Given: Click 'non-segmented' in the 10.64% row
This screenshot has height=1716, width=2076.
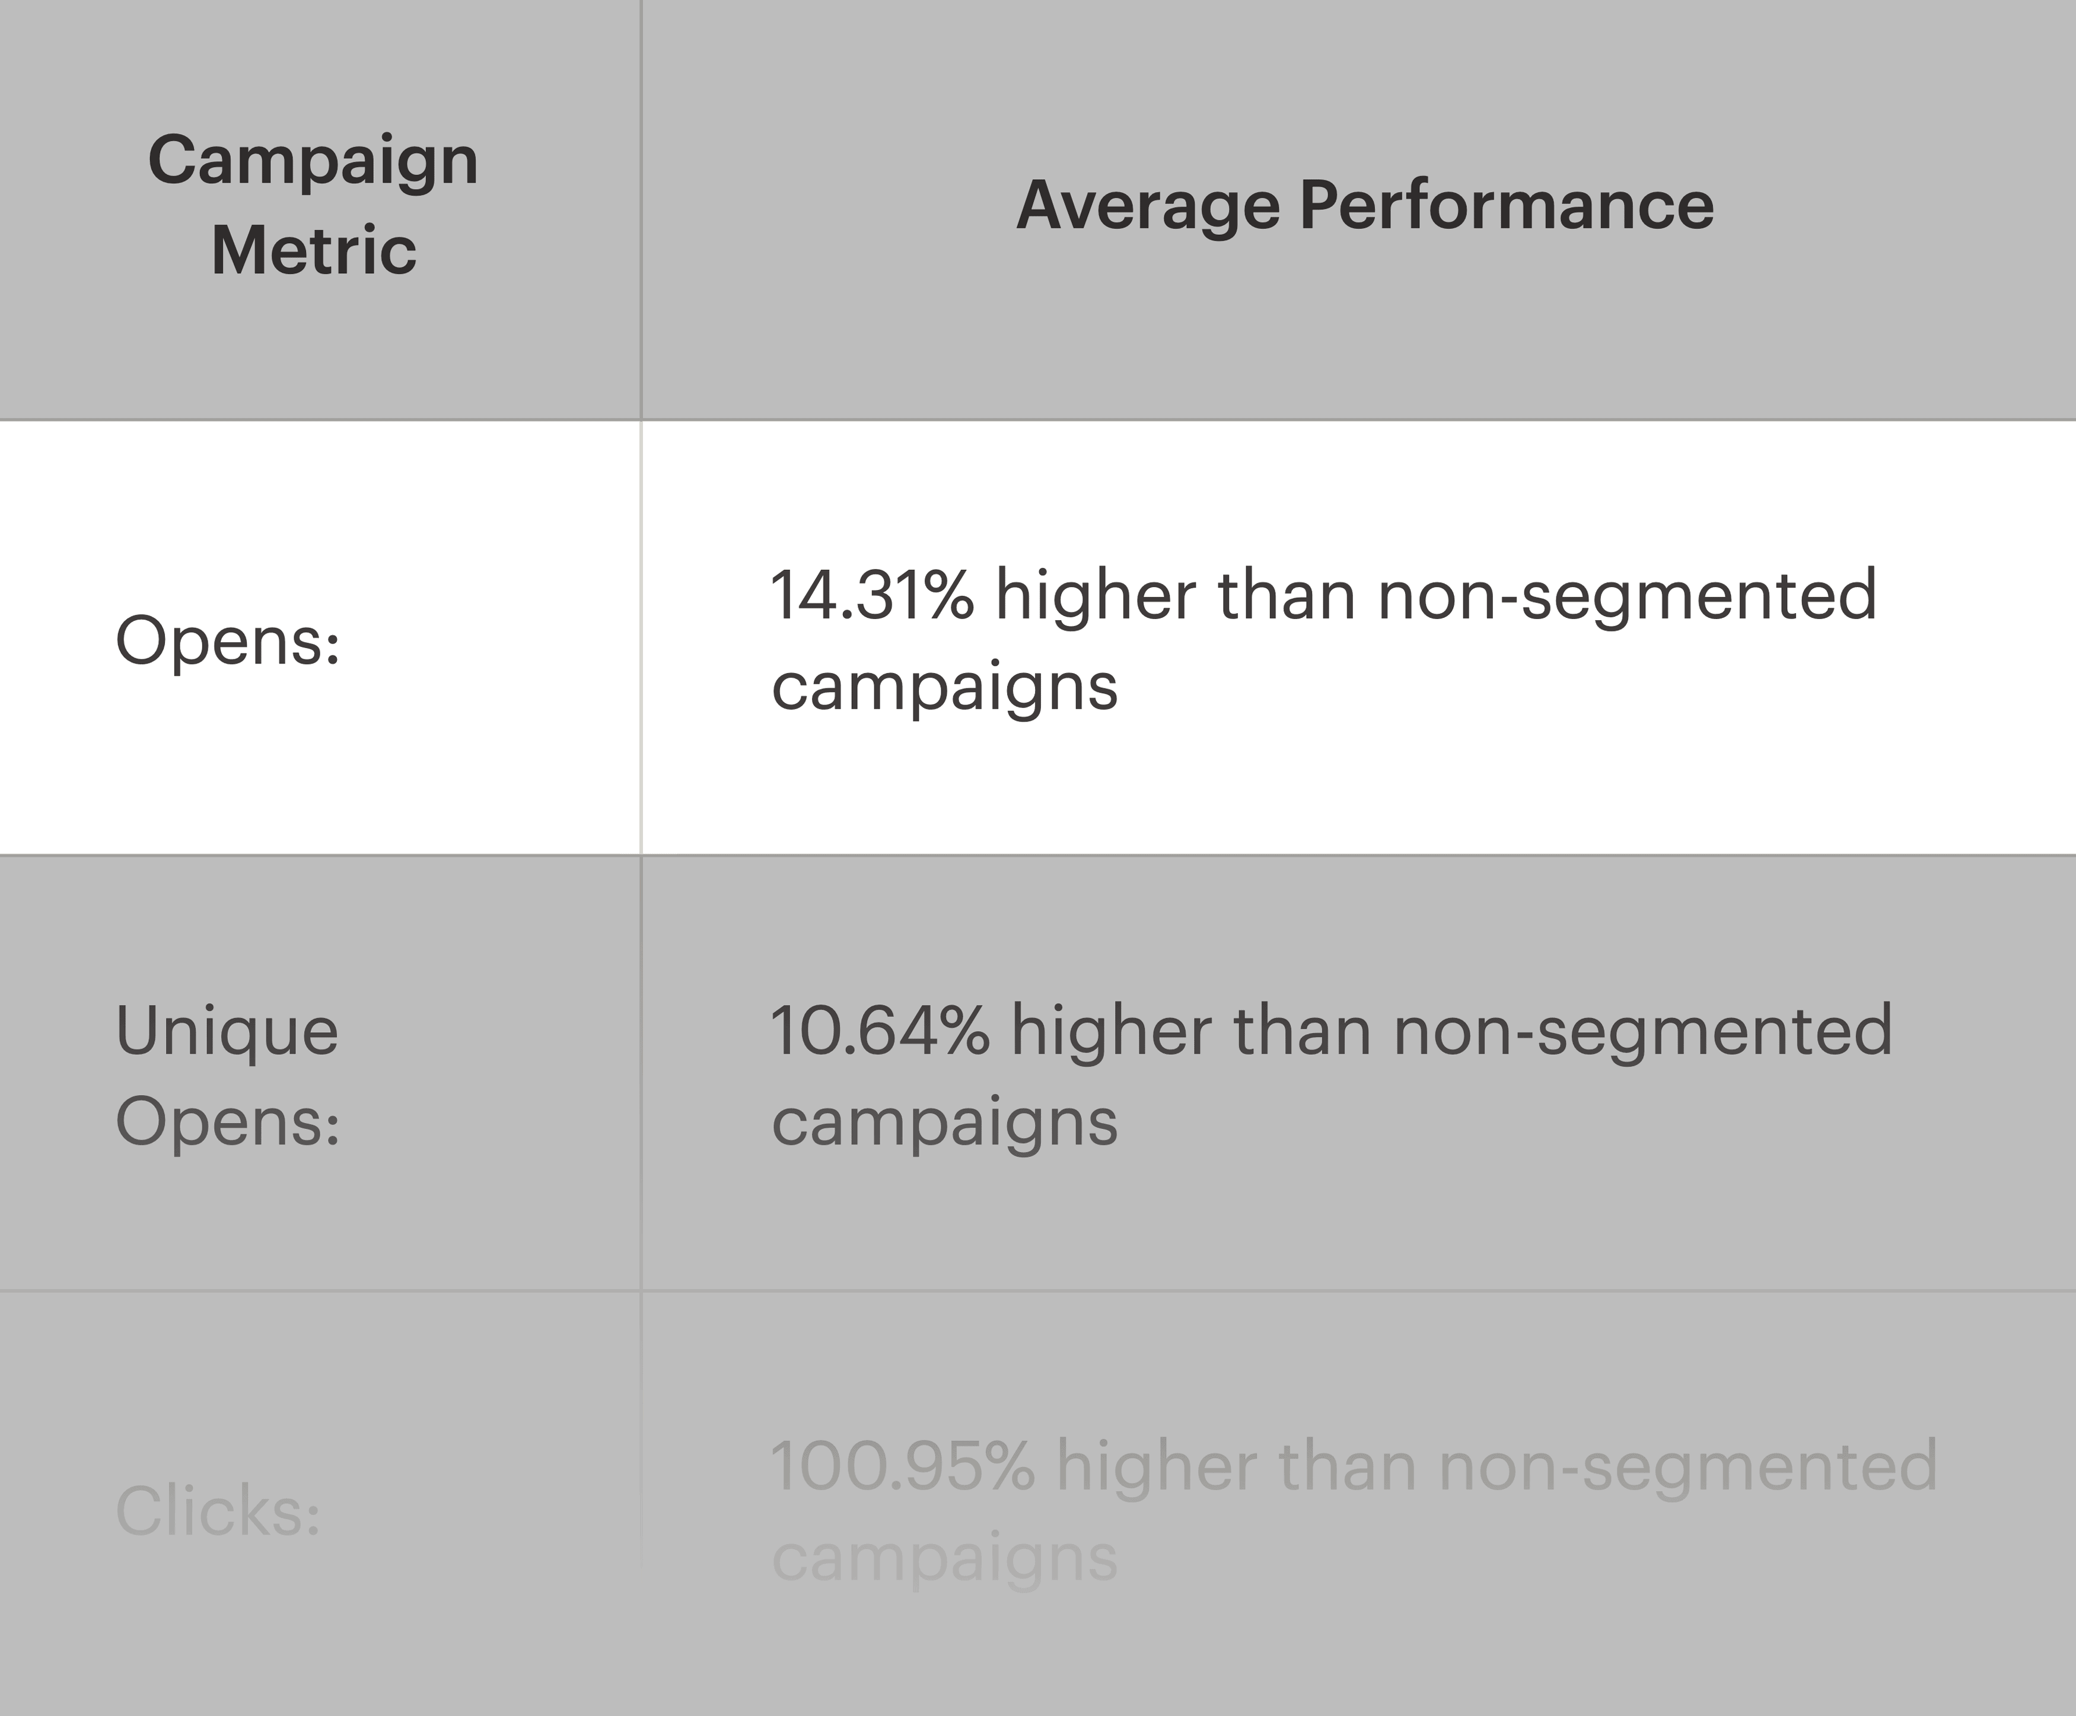Looking at the screenshot, I should tap(1643, 1032).
